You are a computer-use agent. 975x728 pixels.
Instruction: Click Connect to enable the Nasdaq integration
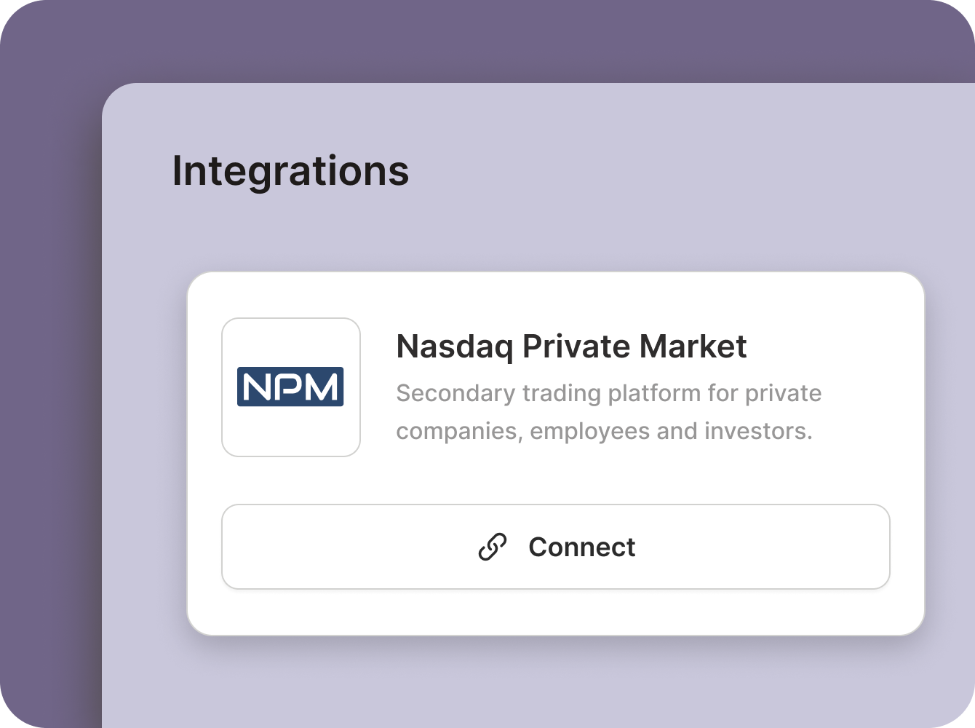point(556,547)
